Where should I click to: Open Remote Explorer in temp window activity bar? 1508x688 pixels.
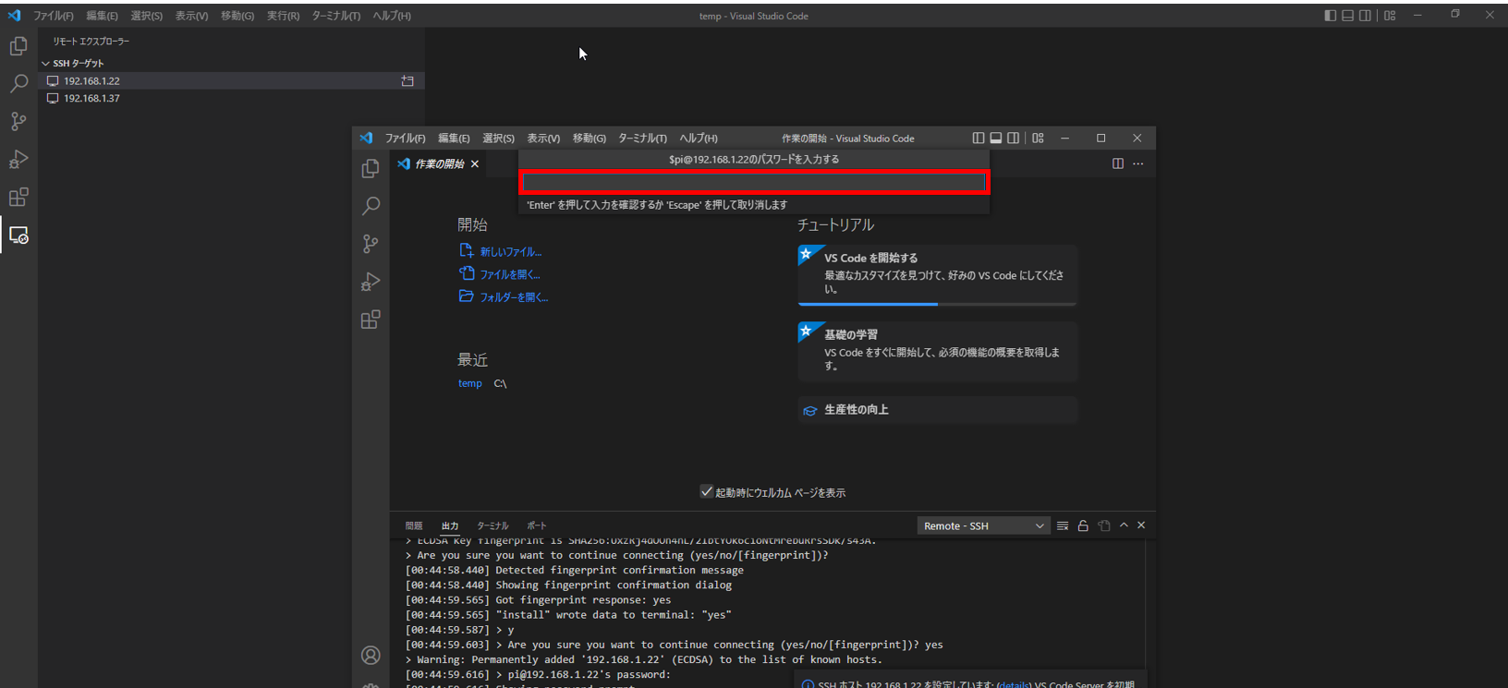click(18, 235)
